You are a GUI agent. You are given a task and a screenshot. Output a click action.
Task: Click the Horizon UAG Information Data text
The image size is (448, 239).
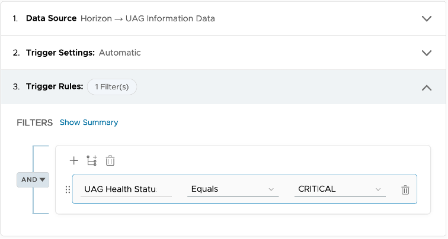point(148,18)
